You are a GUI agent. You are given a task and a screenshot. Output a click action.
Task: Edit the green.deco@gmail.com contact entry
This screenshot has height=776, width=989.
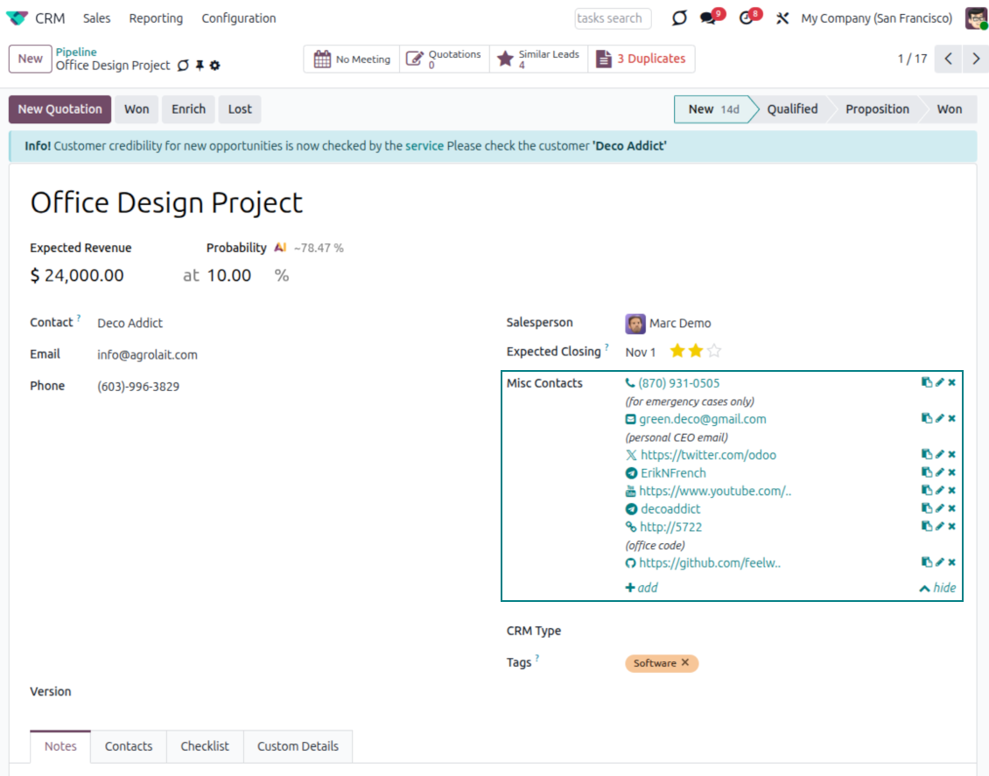[939, 418]
